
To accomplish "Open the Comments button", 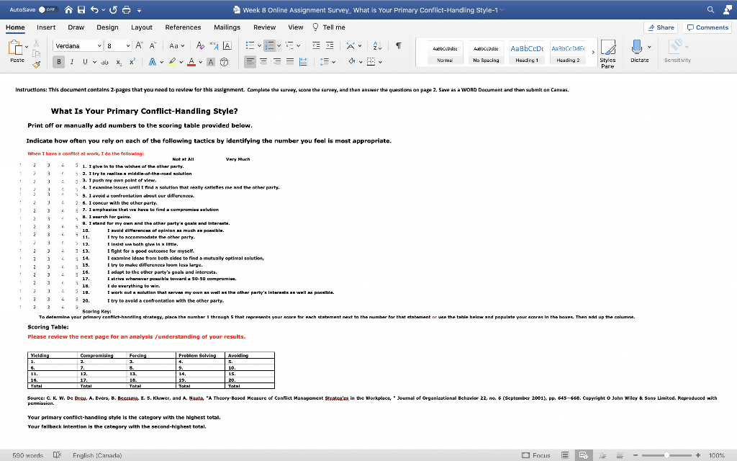I will tap(707, 27).
